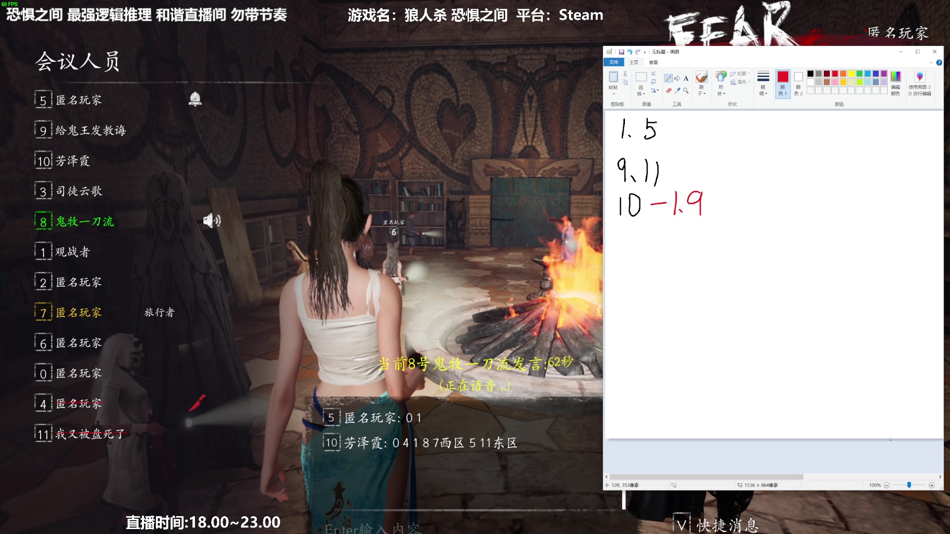950x534 pixels.
Task: Open Paint help question mark
Action: coord(939,63)
